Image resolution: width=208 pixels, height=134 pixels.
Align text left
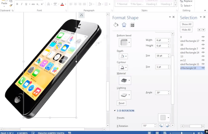[x=71, y=4]
